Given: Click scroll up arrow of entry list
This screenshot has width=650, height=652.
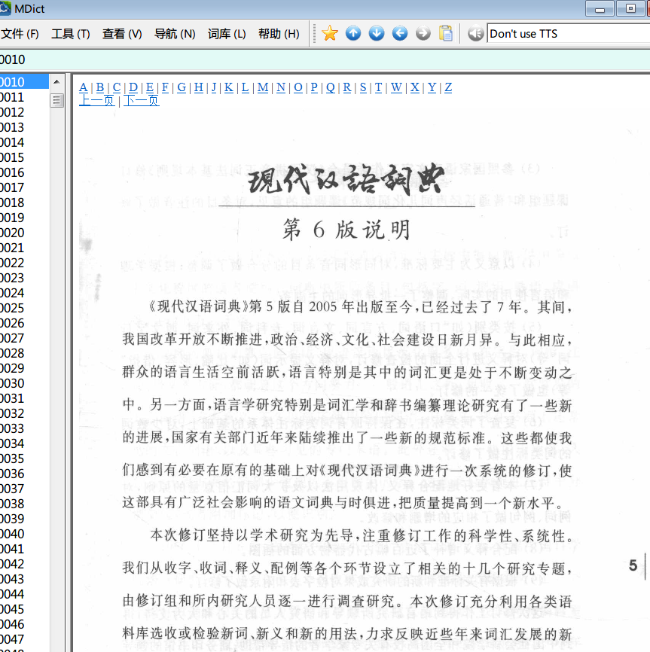Looking at the screenshot, I should (x=57, y=82).
